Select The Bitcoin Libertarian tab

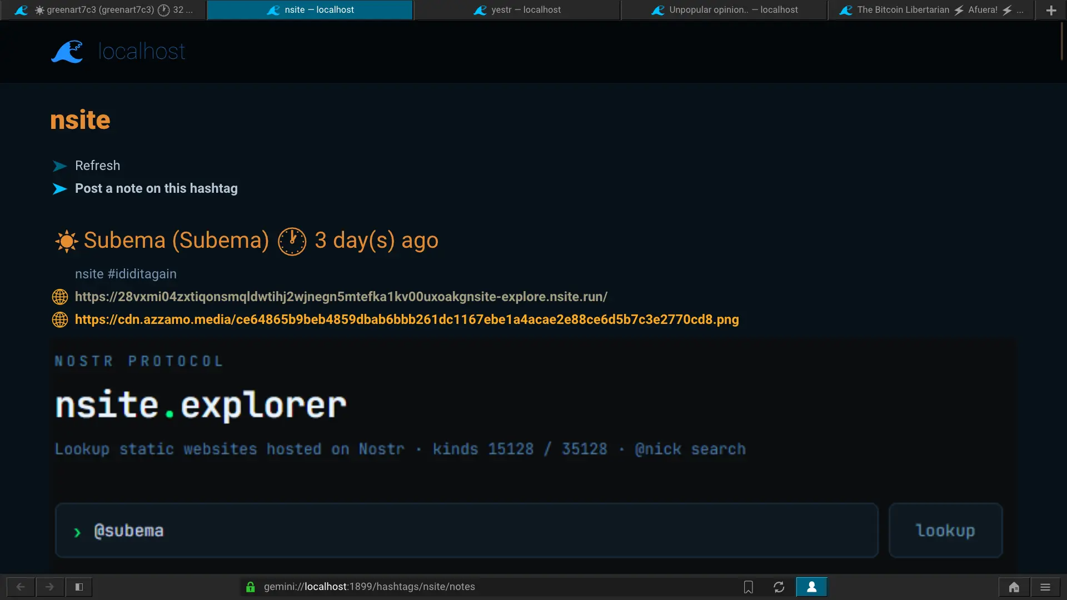tap(931, 10)
